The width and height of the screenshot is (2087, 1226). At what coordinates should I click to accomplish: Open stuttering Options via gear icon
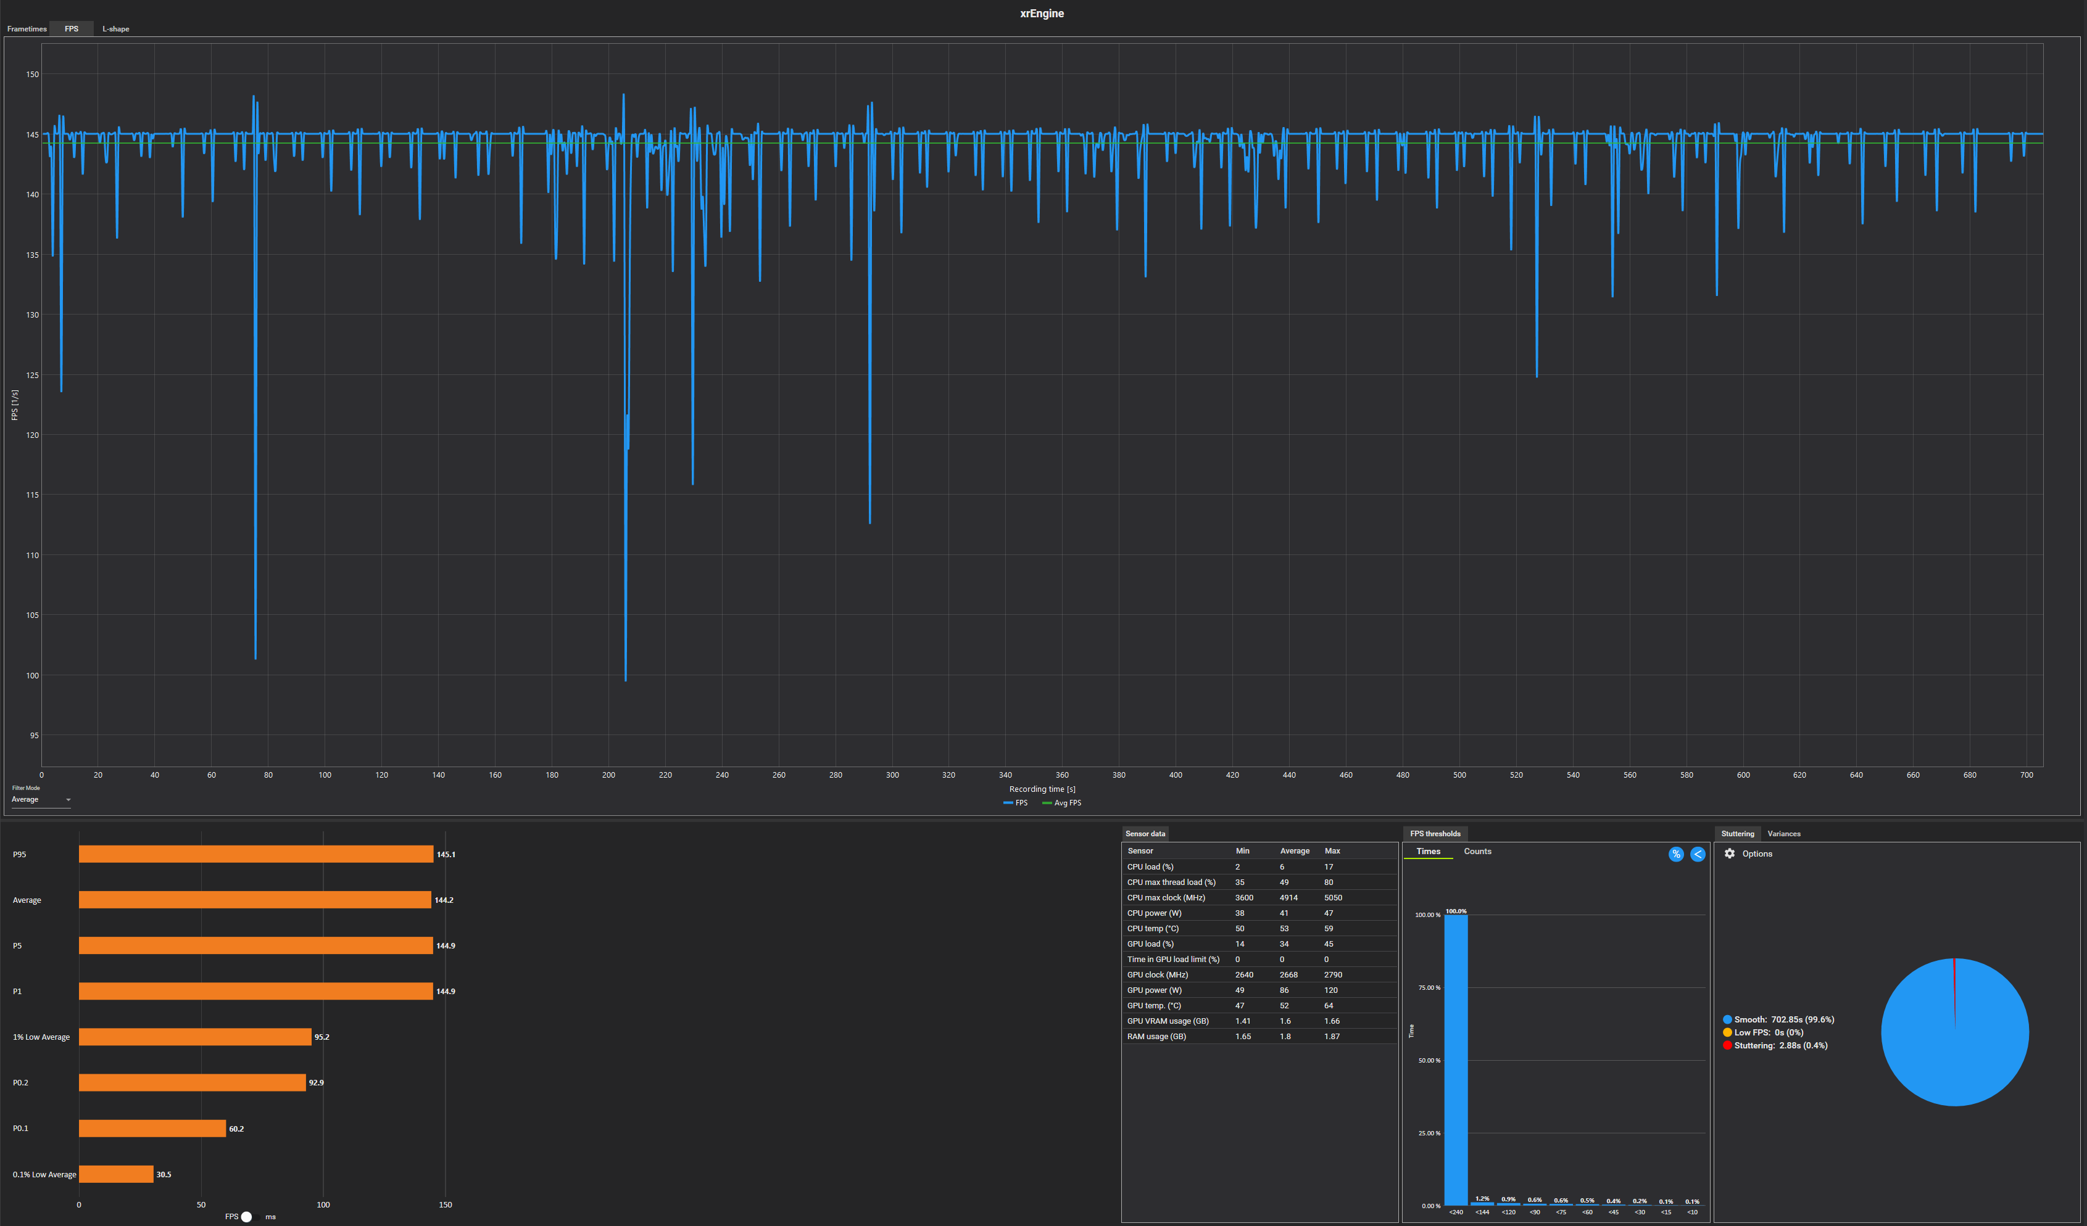click(1729, 854)
